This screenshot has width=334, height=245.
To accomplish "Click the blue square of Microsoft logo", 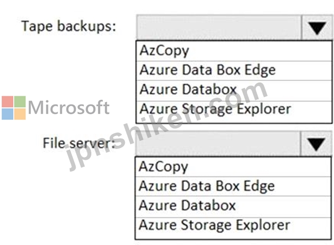I will 8,114.
